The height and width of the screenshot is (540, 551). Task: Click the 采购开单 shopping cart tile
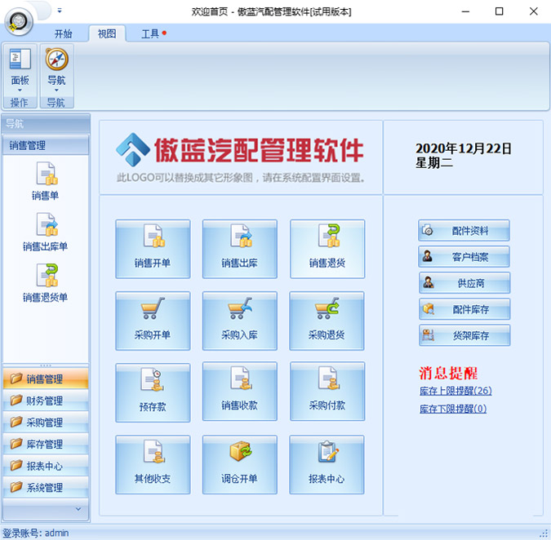coord(153,321)
